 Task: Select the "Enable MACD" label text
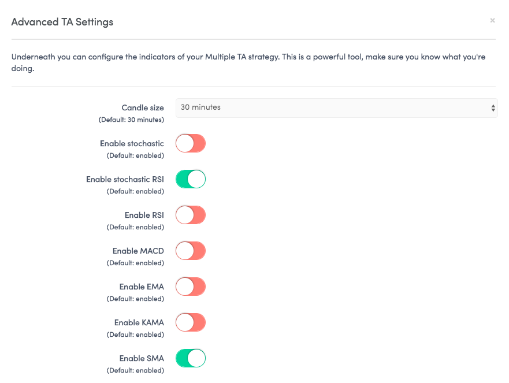point(138,251)
